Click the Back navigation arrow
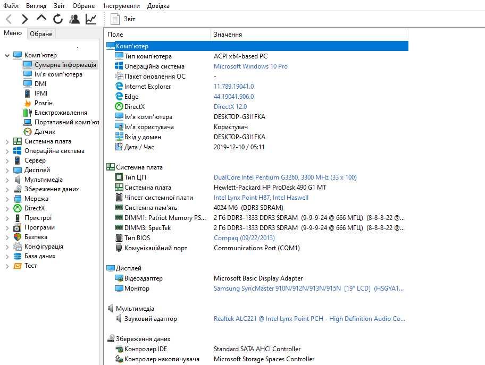 (x=9, y=19)
